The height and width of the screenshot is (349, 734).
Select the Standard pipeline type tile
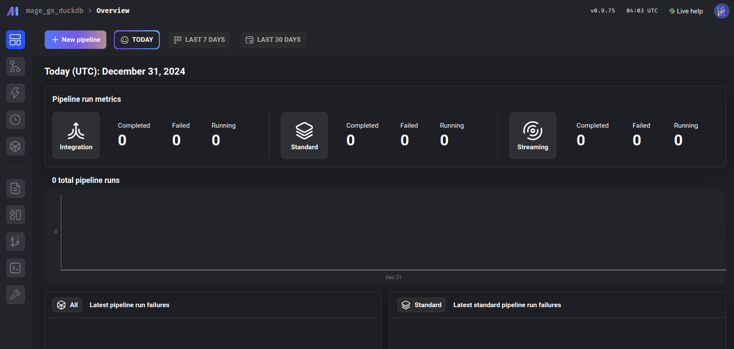tap(304, 135)
